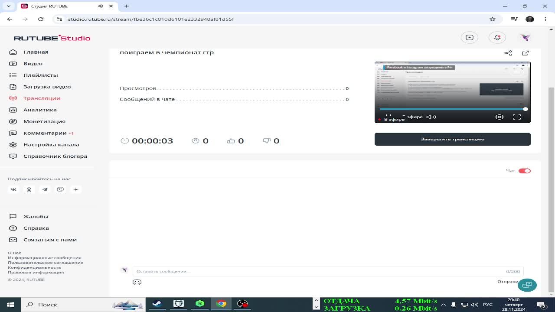Open Windows Start menu

pos(10,305)
